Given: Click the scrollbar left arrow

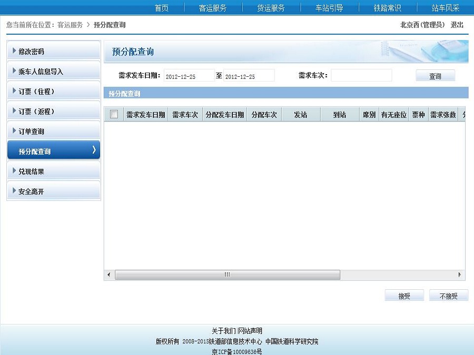Looking at the screenshot, I should (109, 275).
